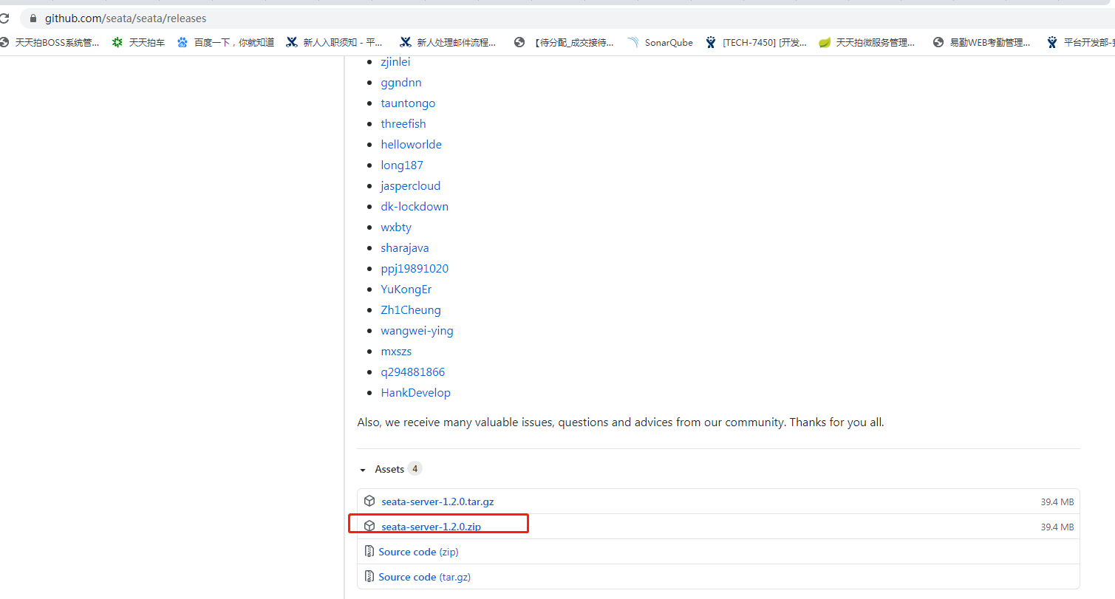Open contributor wxbty profile
This screenshot has width=1115, height=599.
[x=396, y=227]
